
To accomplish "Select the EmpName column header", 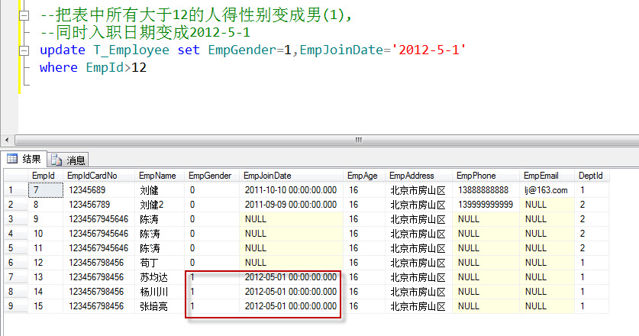I will tap(160, 176).
